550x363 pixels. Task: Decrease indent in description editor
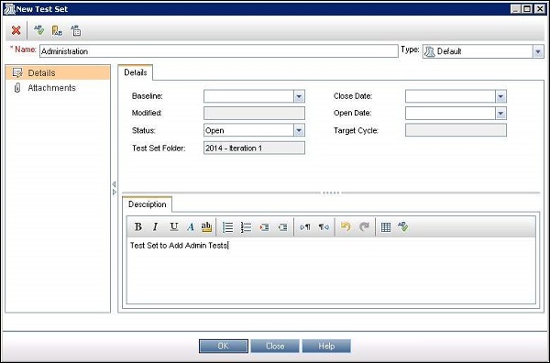(x=282, y=227)
